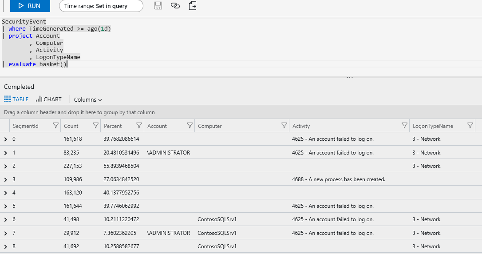Filter the LogonTypeName column
This screenshot has height=254, width=482.
pyautogui.click(x=470, y=126)
